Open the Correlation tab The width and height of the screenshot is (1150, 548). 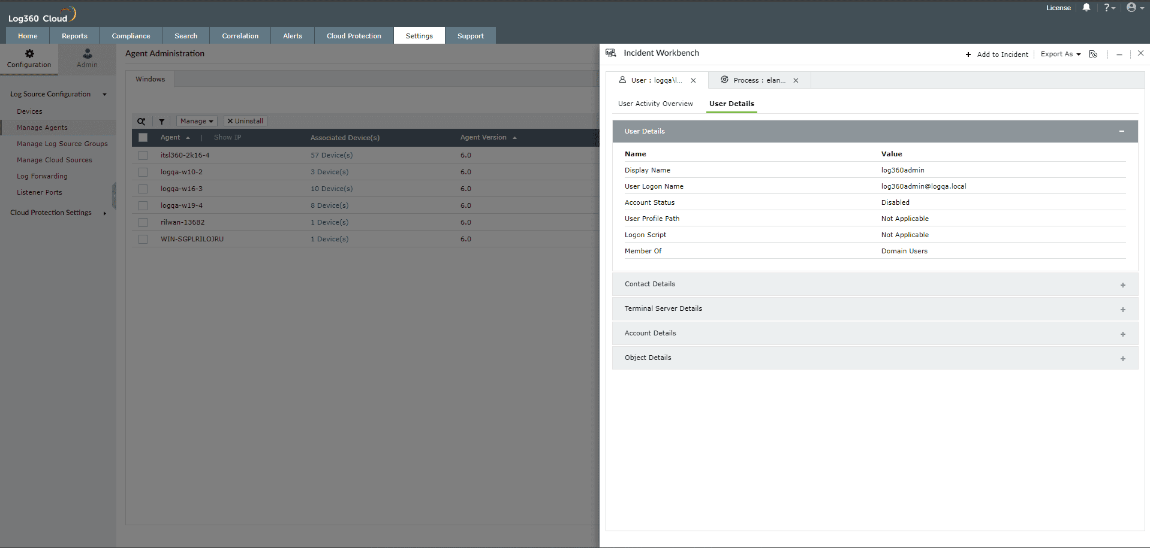[x=240, y=36]
